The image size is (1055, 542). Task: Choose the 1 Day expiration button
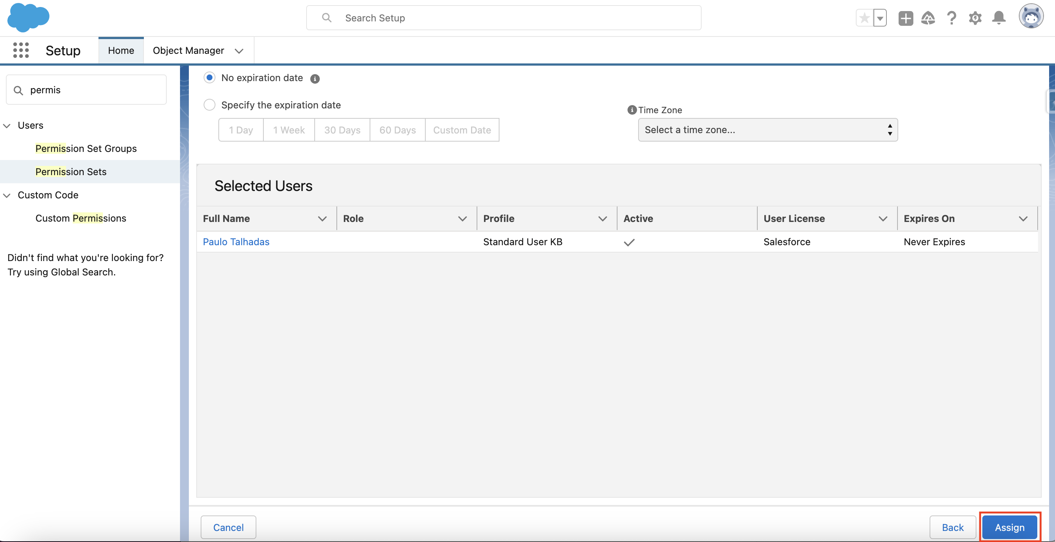coord(241,130)
